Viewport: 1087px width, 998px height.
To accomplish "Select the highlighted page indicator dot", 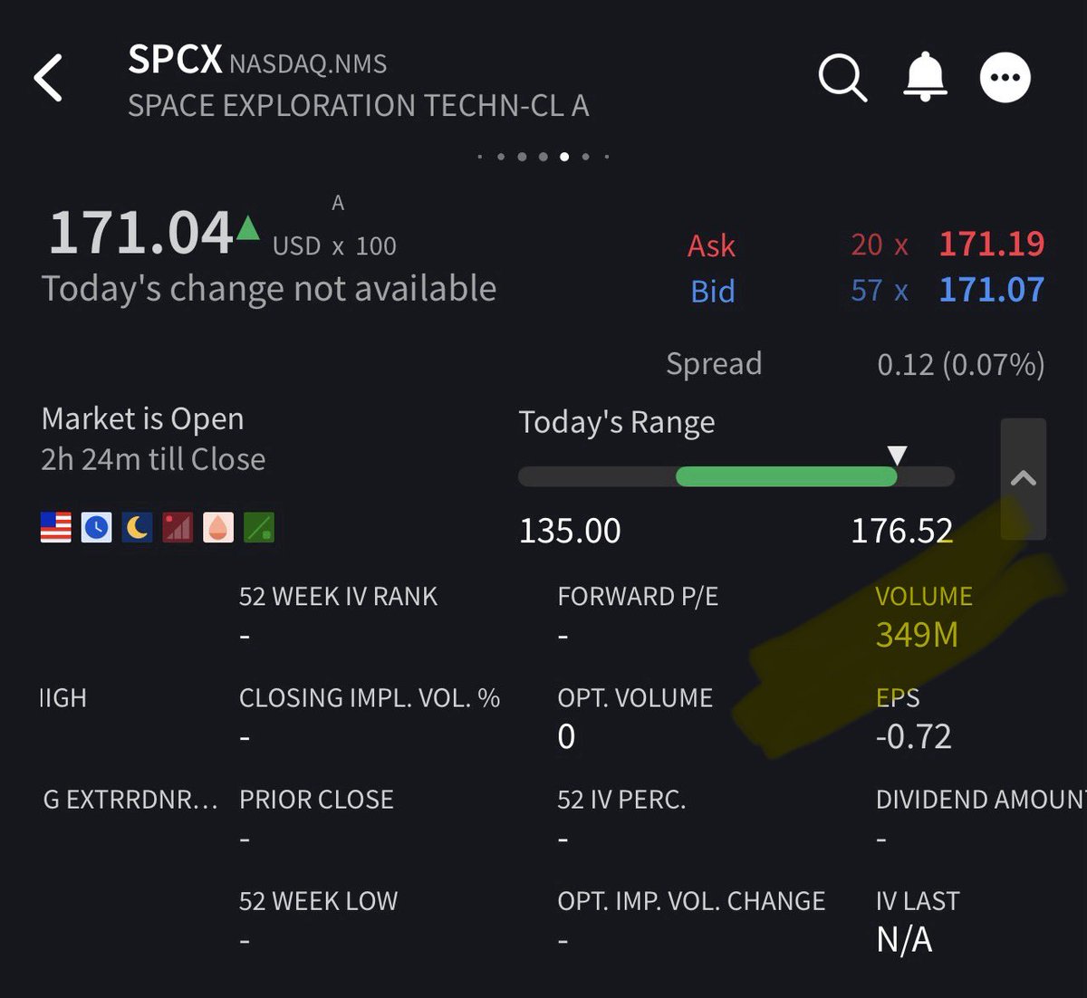I will coord(564,157).
